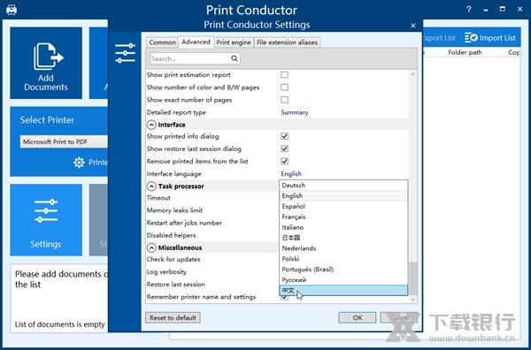Enable Show exact number of pages
Image resolution: width=531 pixels, height=350 pixels.
[284, 100]
